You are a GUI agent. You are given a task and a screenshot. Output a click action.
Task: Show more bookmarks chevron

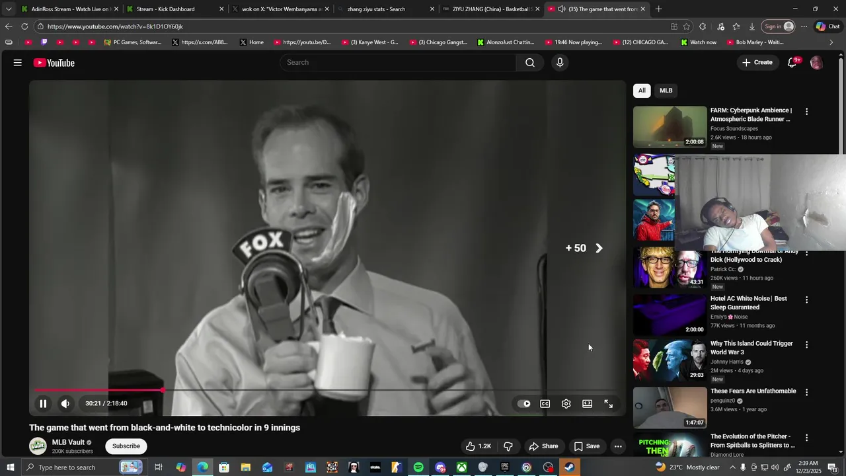coord(831,42)
